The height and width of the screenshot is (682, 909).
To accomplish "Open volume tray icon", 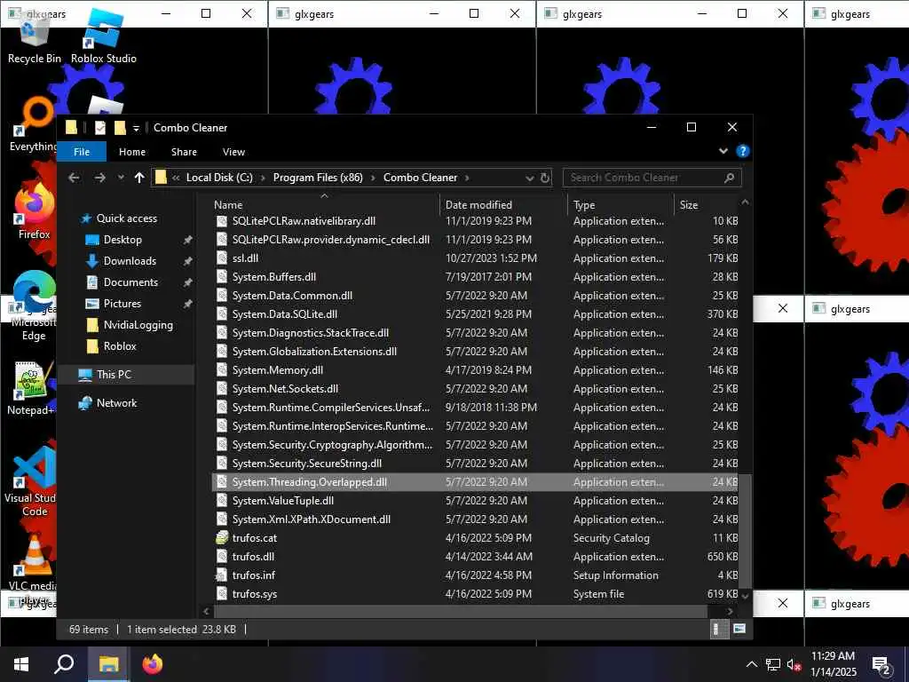I will coord(794,664).
